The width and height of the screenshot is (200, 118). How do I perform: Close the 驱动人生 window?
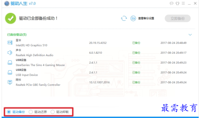tap(195, 3)
